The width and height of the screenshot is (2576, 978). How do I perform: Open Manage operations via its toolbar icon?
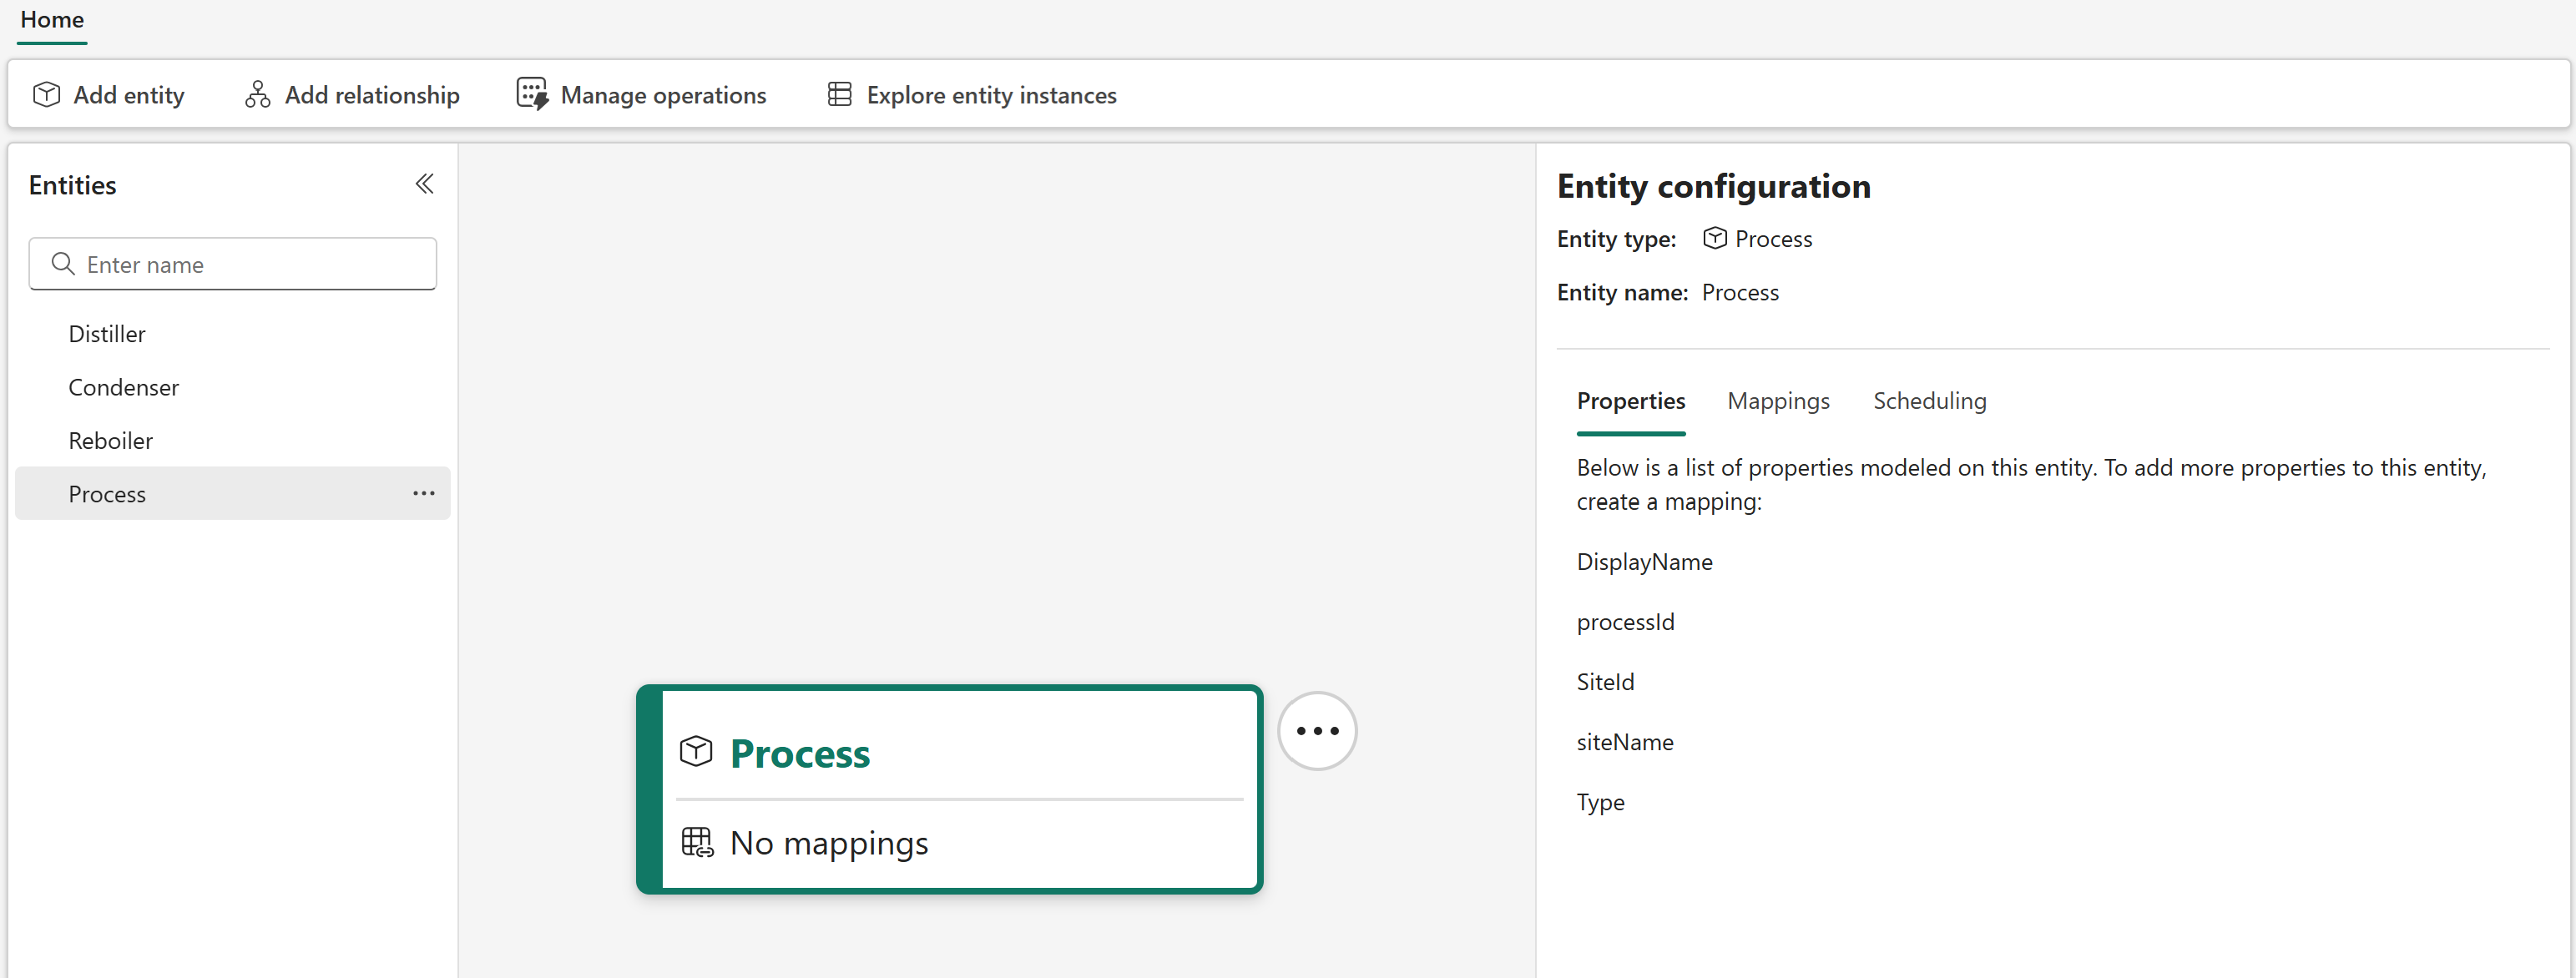(x=532, y=93)
